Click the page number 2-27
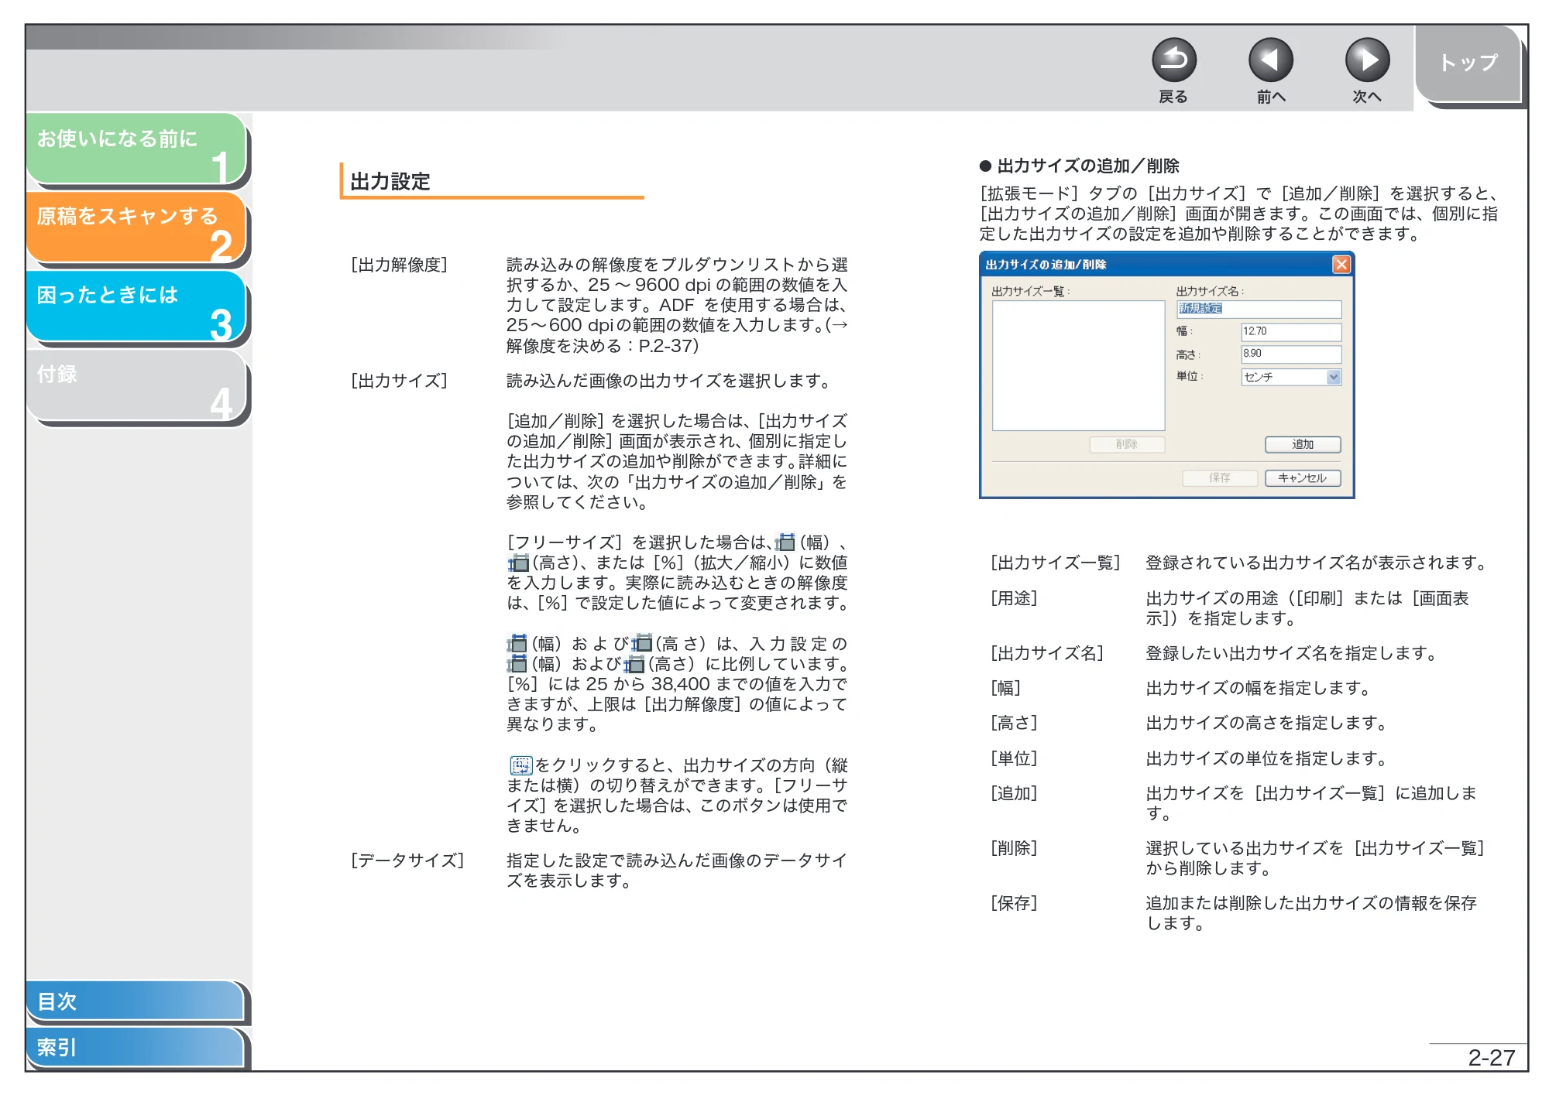The height and width of the screenshot is (1095, 1549). click(1491, 1058)
